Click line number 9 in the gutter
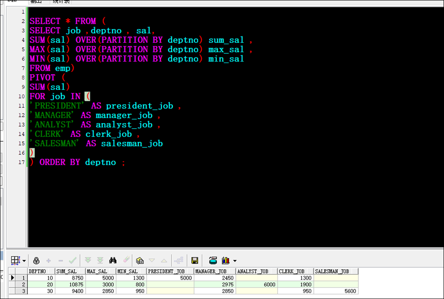Viewport: 444px width, 299px height. tap(23, 87)
